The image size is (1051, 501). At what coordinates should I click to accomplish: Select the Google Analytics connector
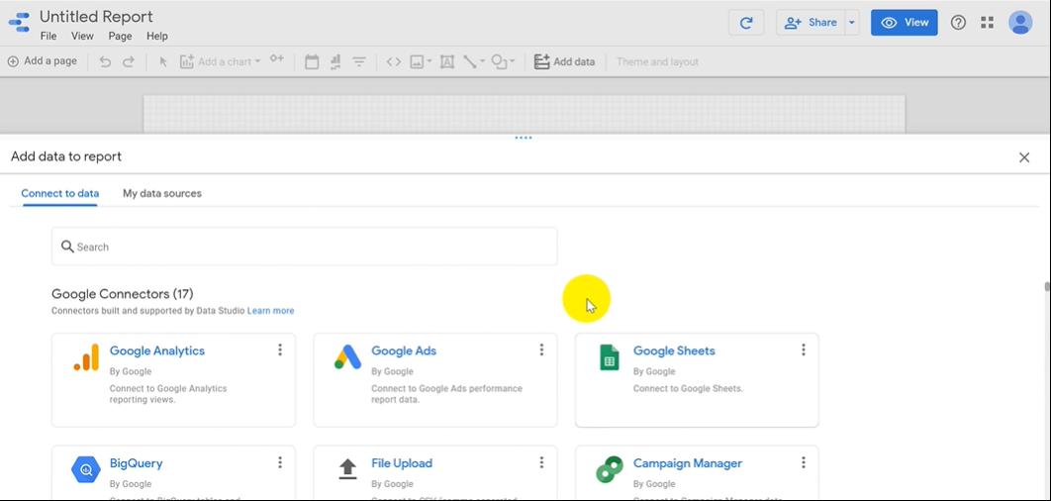tap(173, 379)
